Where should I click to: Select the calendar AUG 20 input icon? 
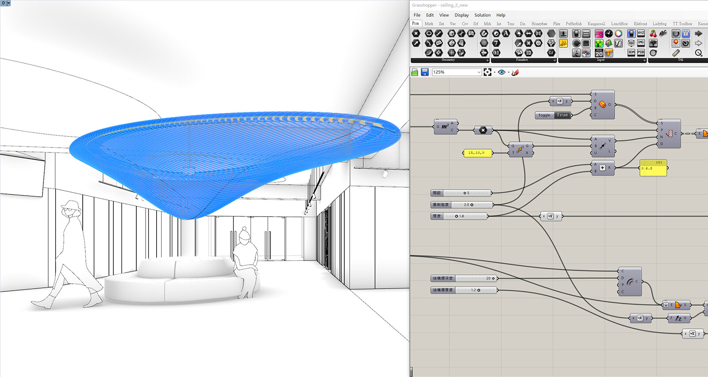pyautogui.click(x=599, y=53)
